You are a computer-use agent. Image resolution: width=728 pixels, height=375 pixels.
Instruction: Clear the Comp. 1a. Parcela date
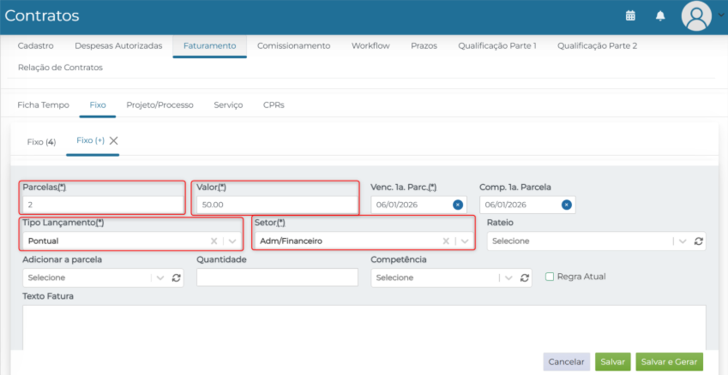566,205
